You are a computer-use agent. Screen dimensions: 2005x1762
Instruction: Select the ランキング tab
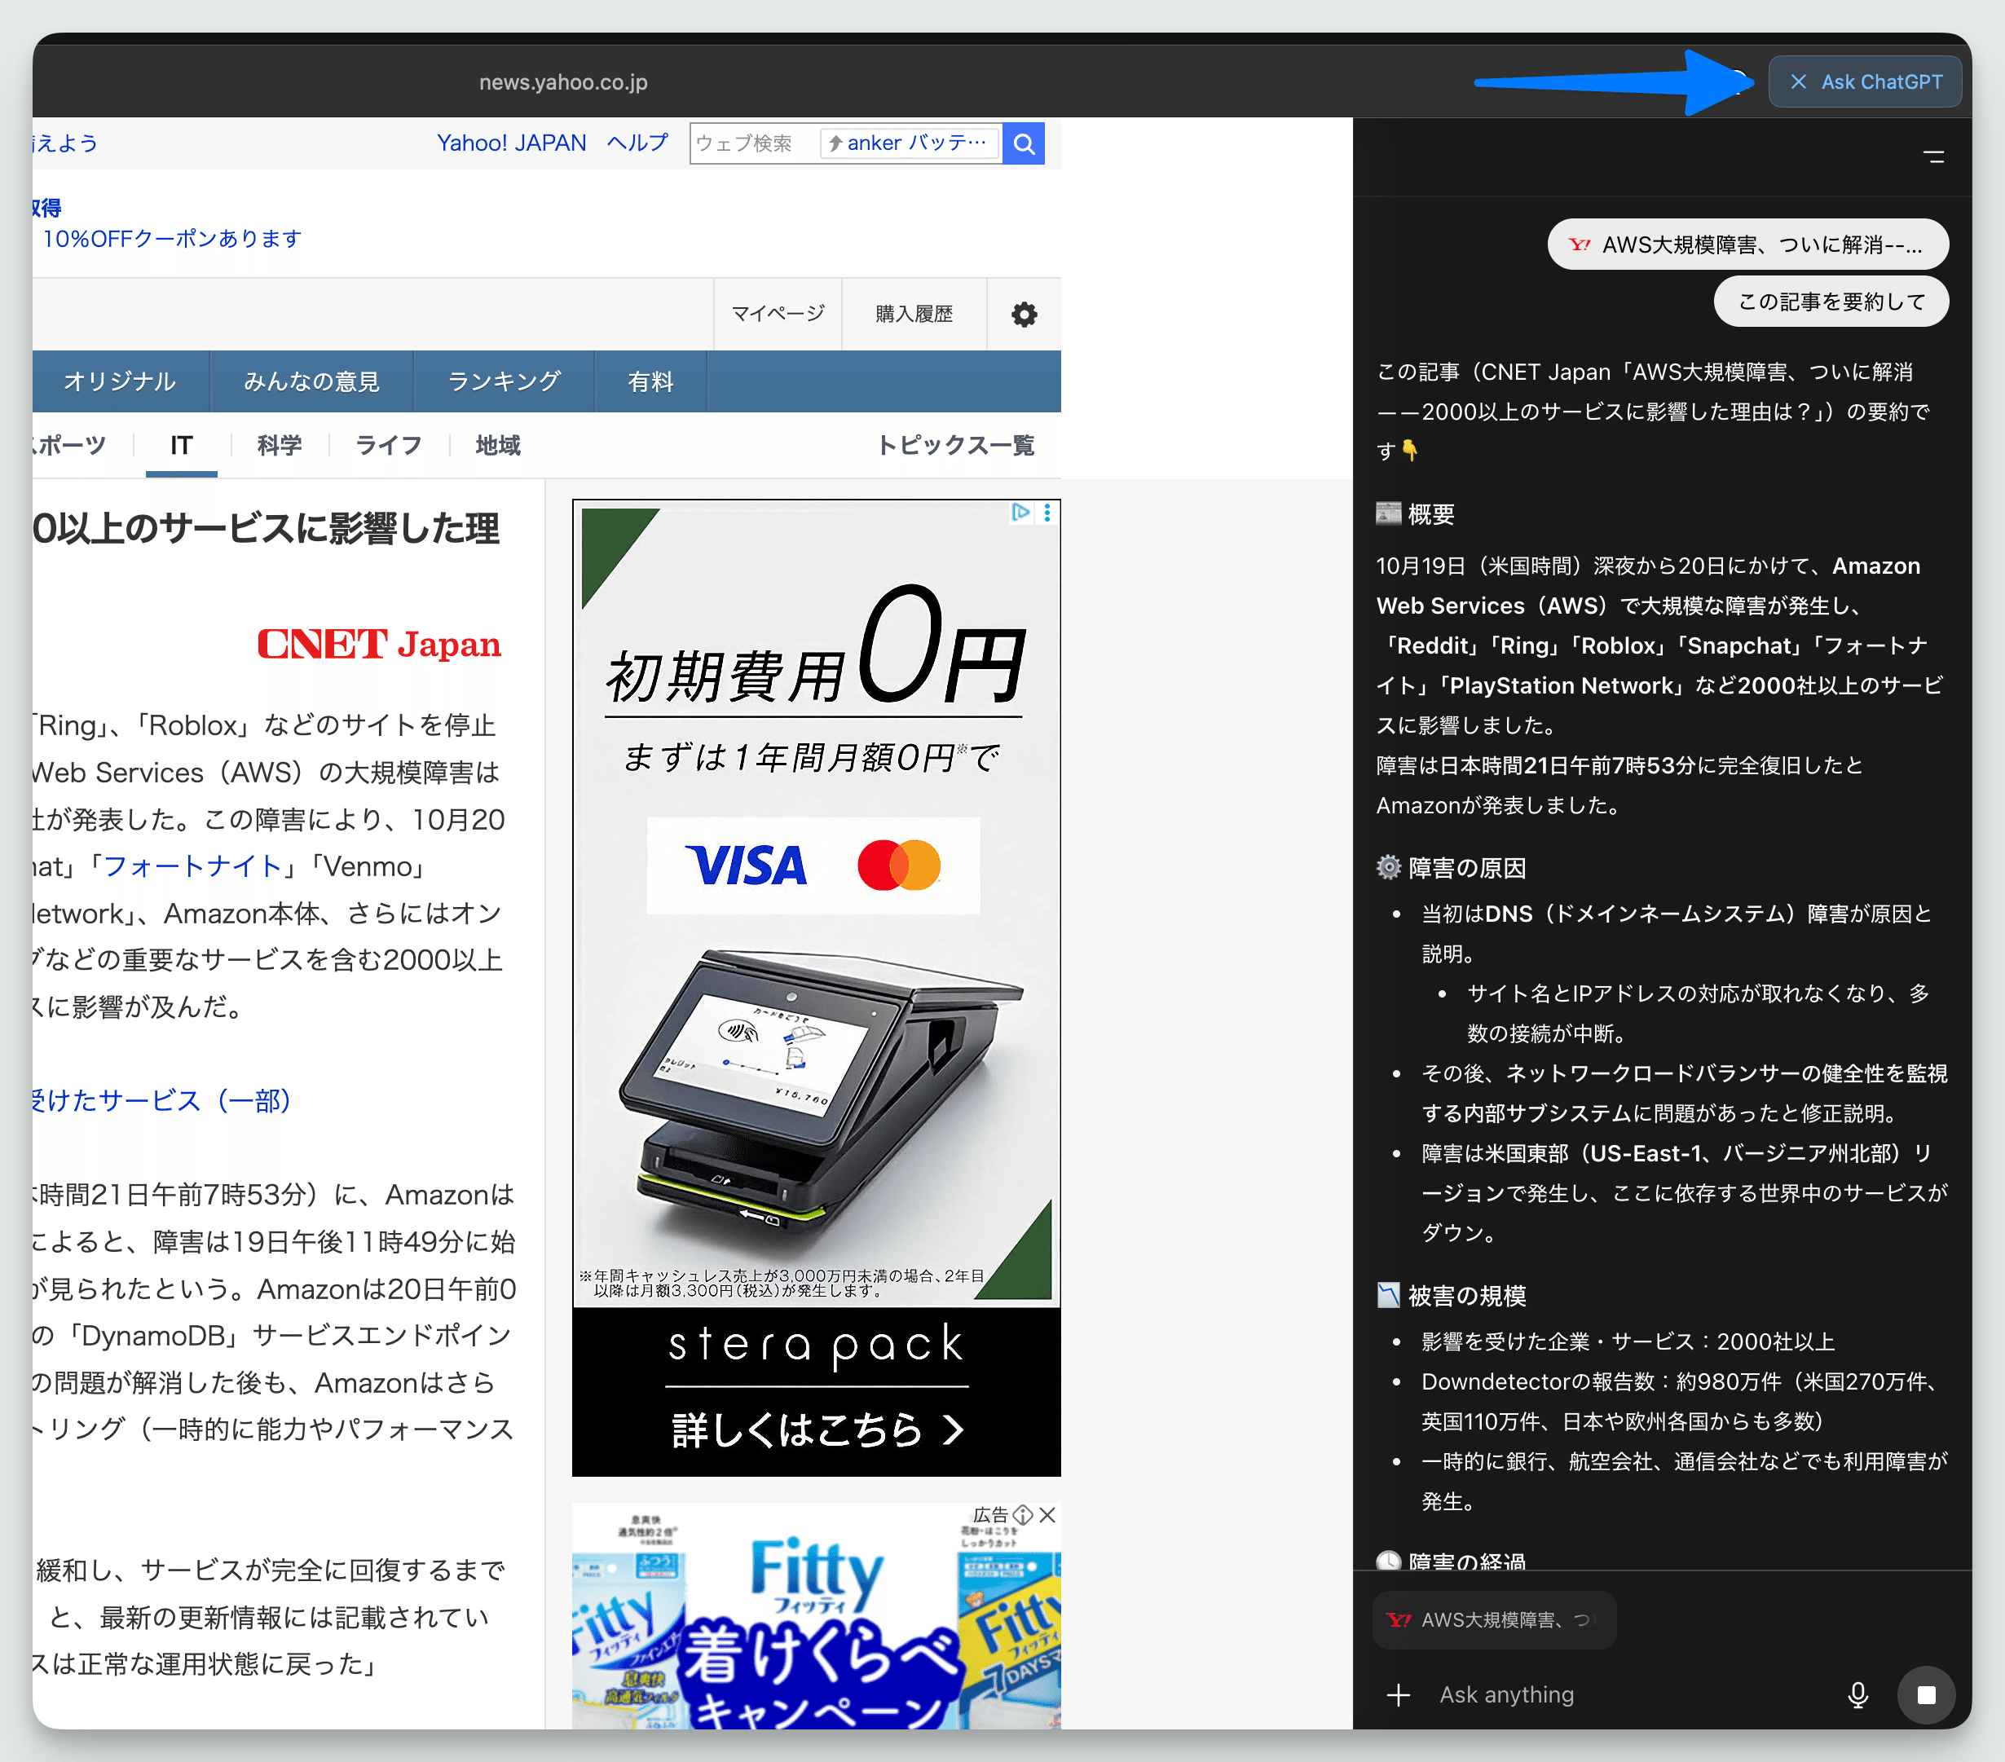point(503,381)
